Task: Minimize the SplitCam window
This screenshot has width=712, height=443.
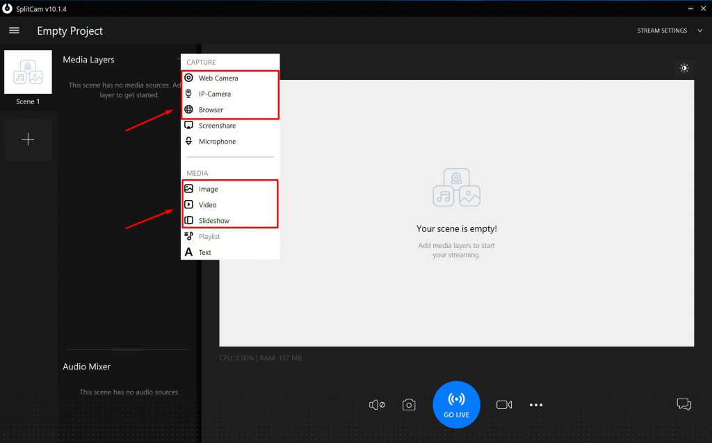Action: (x=690, y=8)
